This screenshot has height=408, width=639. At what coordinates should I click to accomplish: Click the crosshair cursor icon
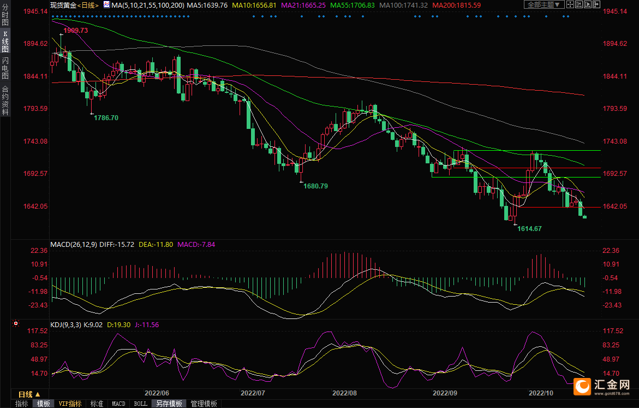[x=570, y=4]
